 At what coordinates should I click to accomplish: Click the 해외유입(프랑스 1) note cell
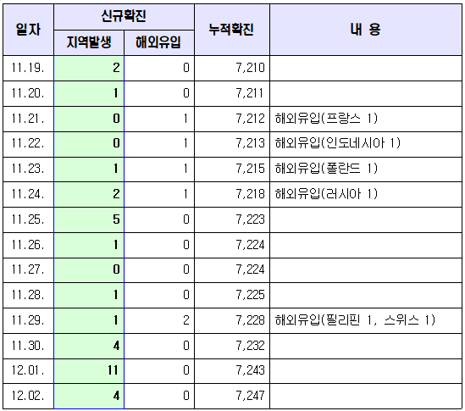366,119
